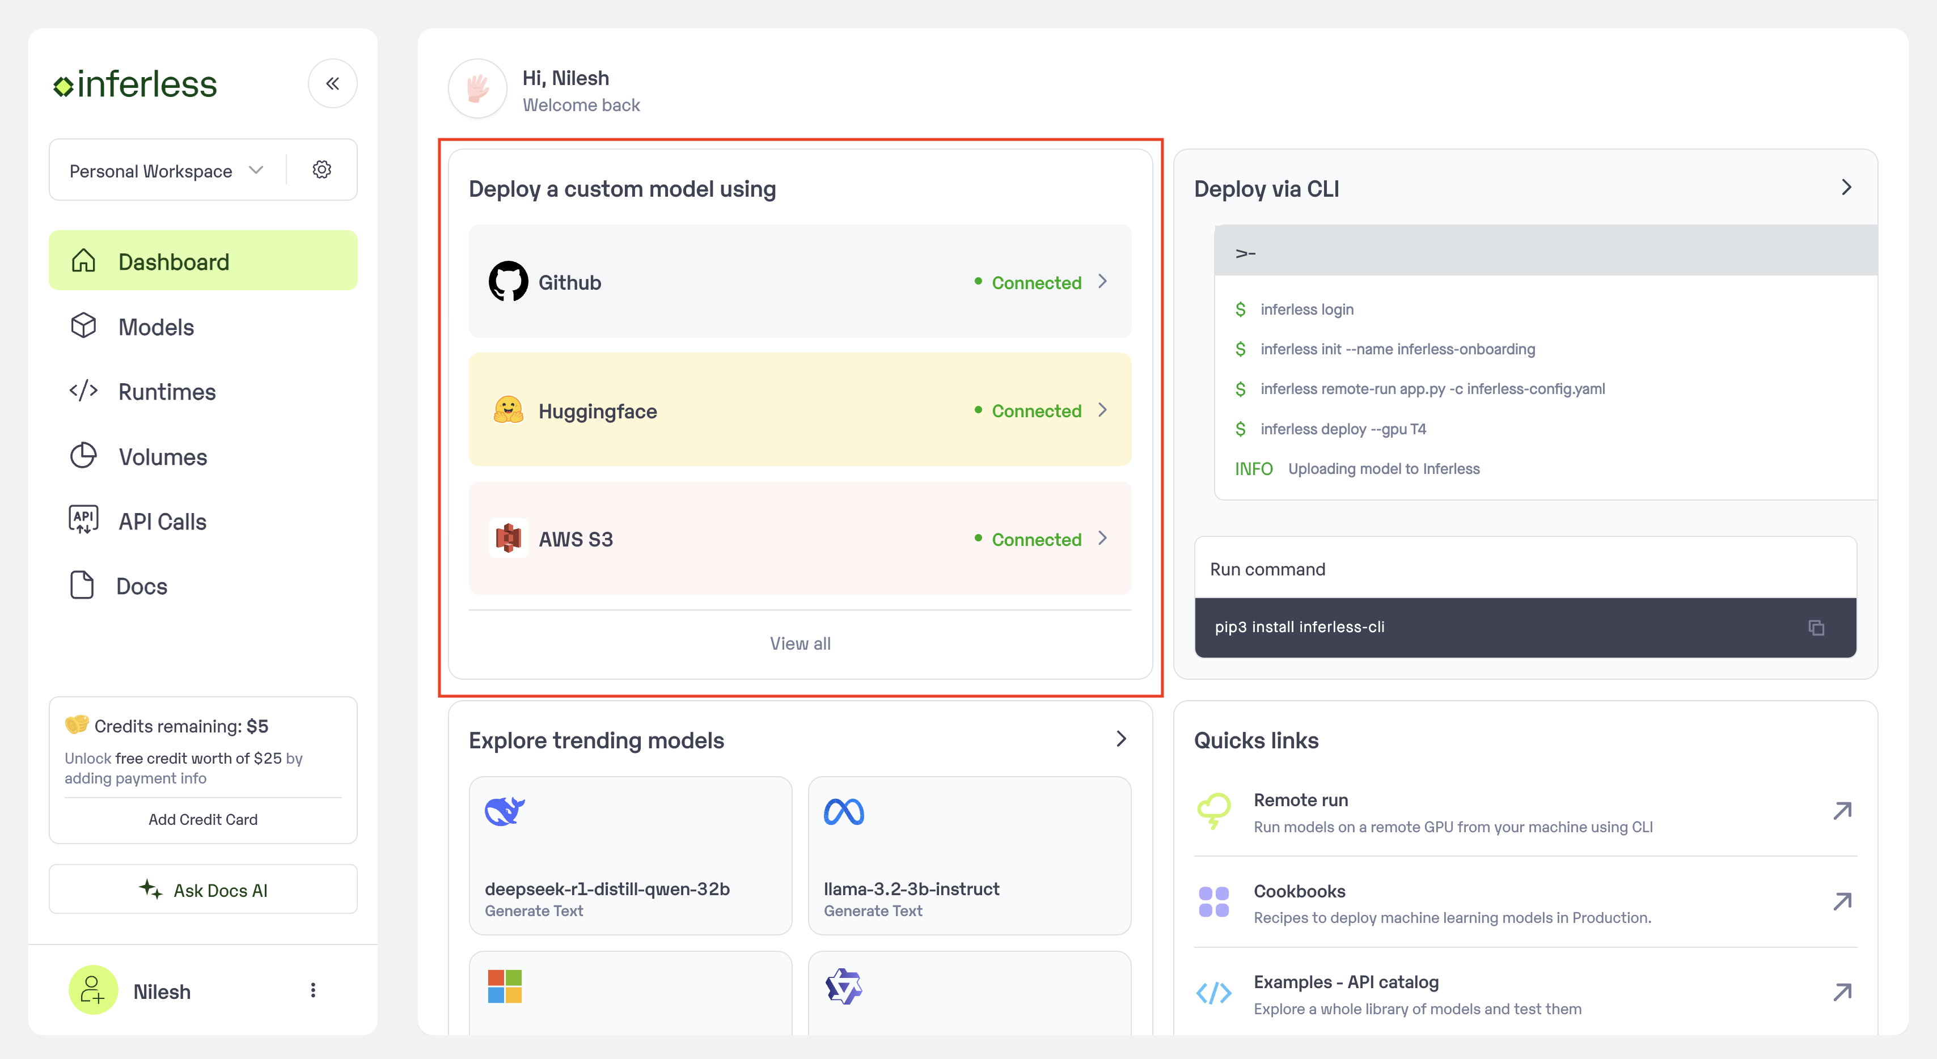Copy the pip3 install command
Image resolution: width=1937 pixels, height=1059 pixels.
[x=1816, y=628]
